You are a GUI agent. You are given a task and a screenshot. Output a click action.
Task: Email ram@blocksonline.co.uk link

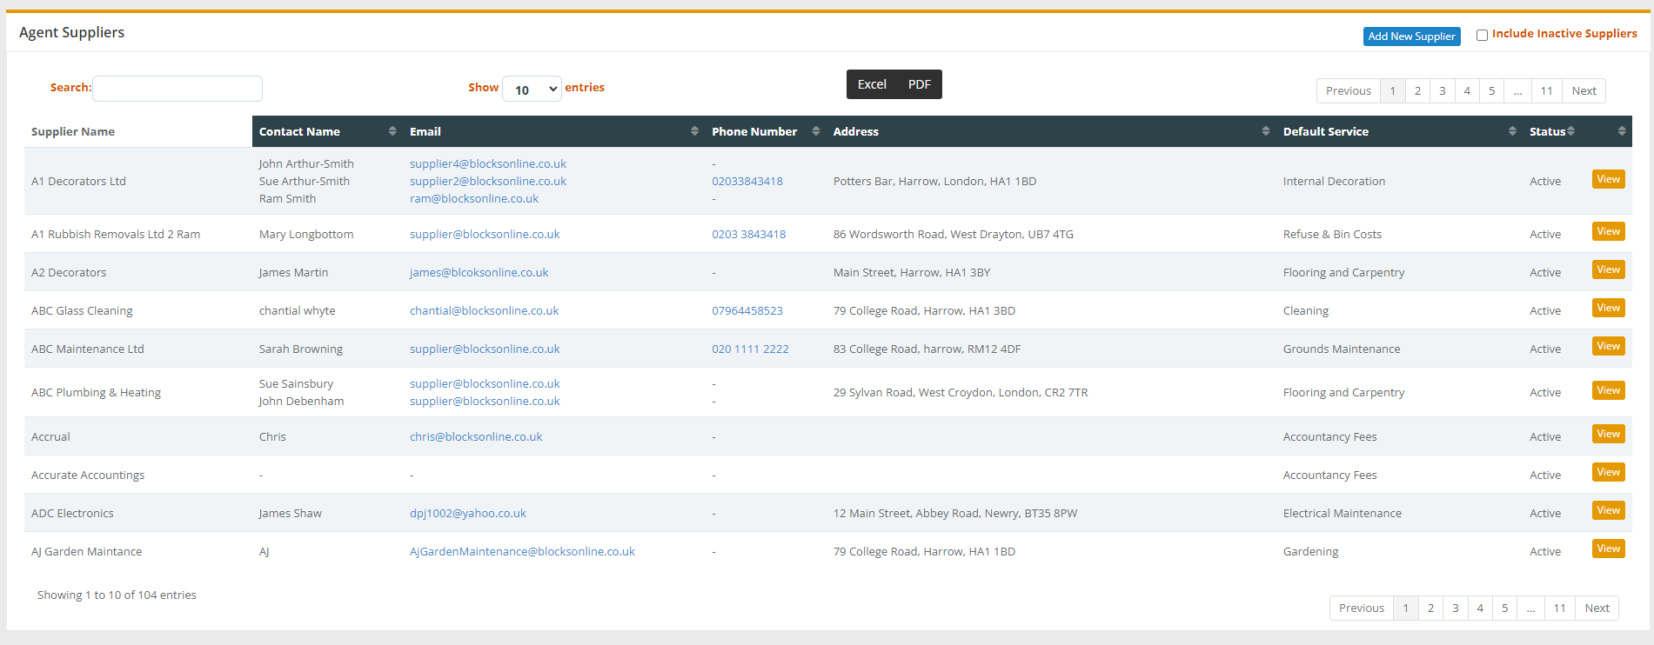point(474,198)
